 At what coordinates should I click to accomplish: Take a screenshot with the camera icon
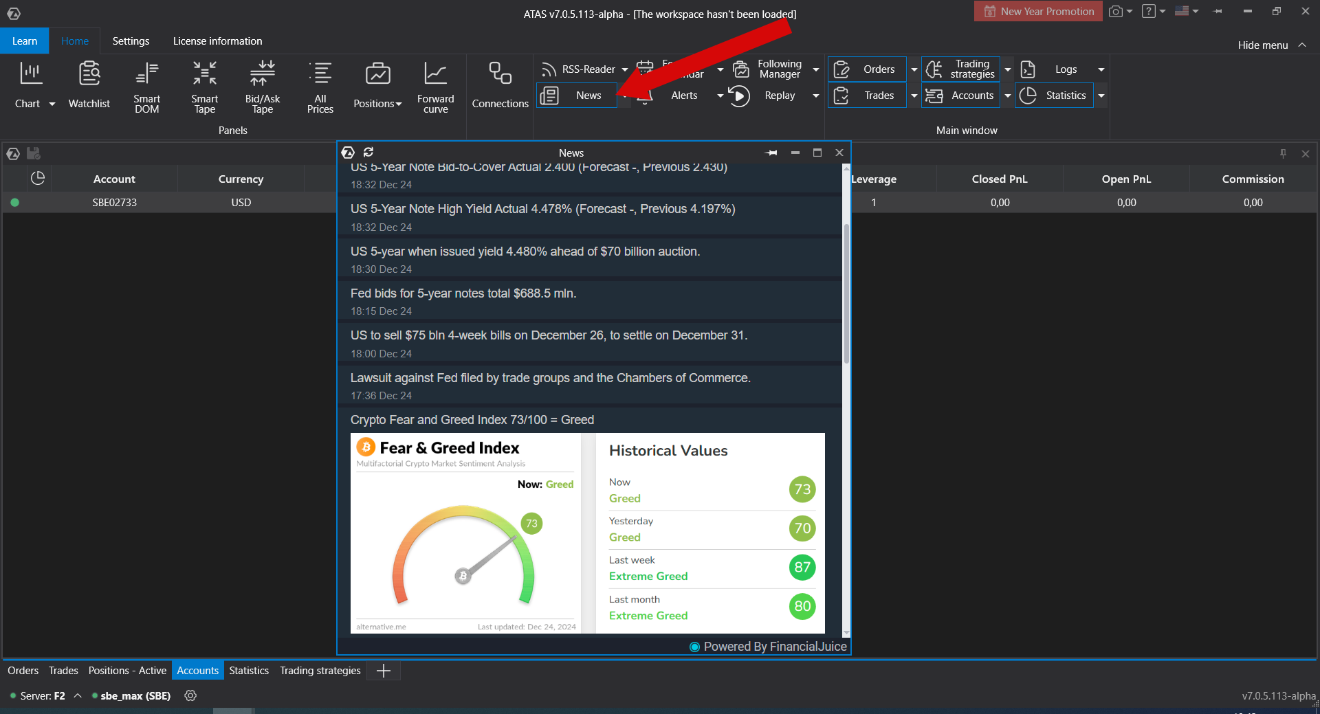[1116, 11]
